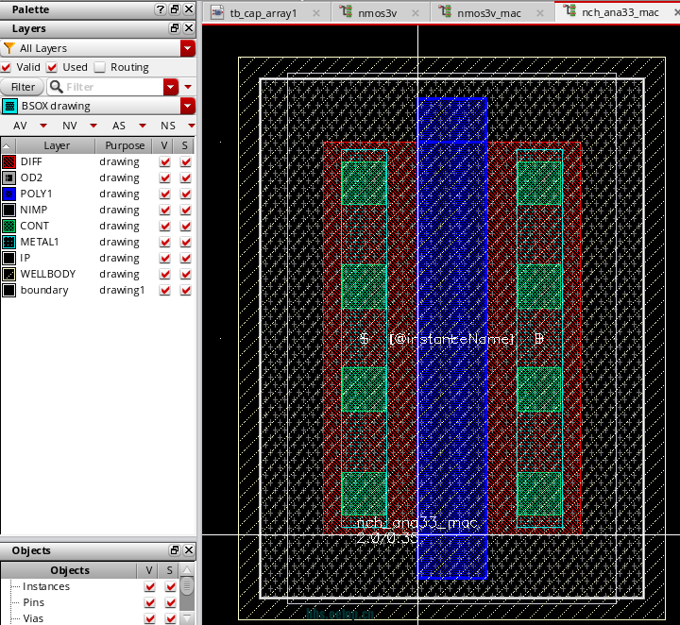This screenshot has width=680, height=625.
Task: Click the tb_cap_array1 tab schematic icon
Action: pyautogui.click(x=217, y=12)
